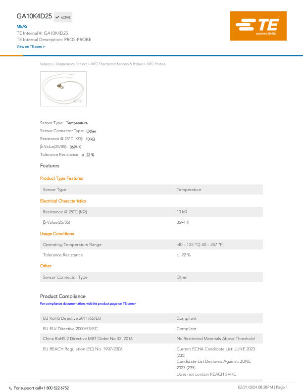Click Tolerance Resistance table row label

(63, 255)
